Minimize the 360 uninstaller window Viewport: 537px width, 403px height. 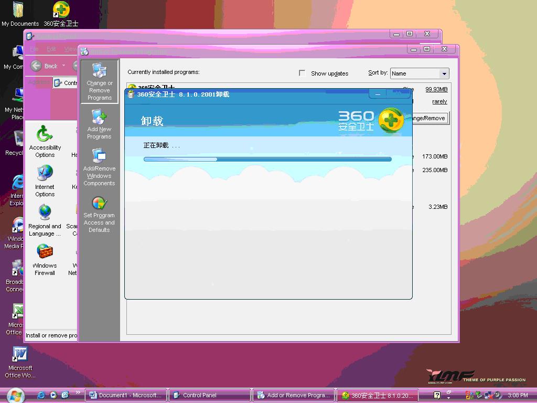click(378, 94)
